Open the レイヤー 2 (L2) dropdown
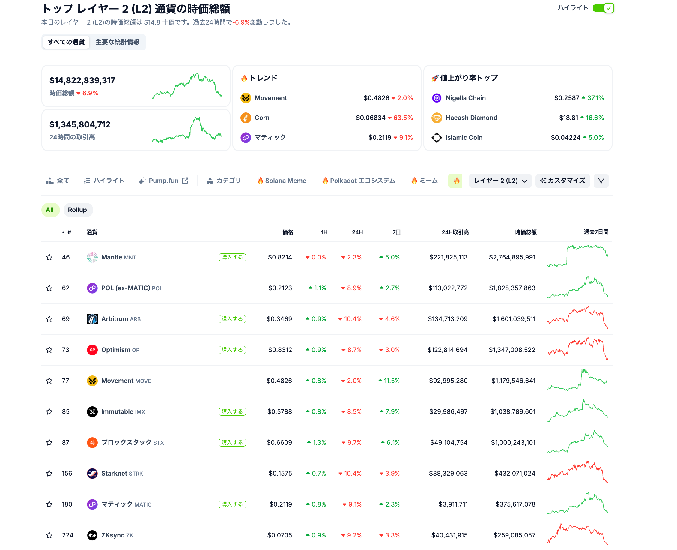This screenshot has width=677, height=550. click(500, 181)
